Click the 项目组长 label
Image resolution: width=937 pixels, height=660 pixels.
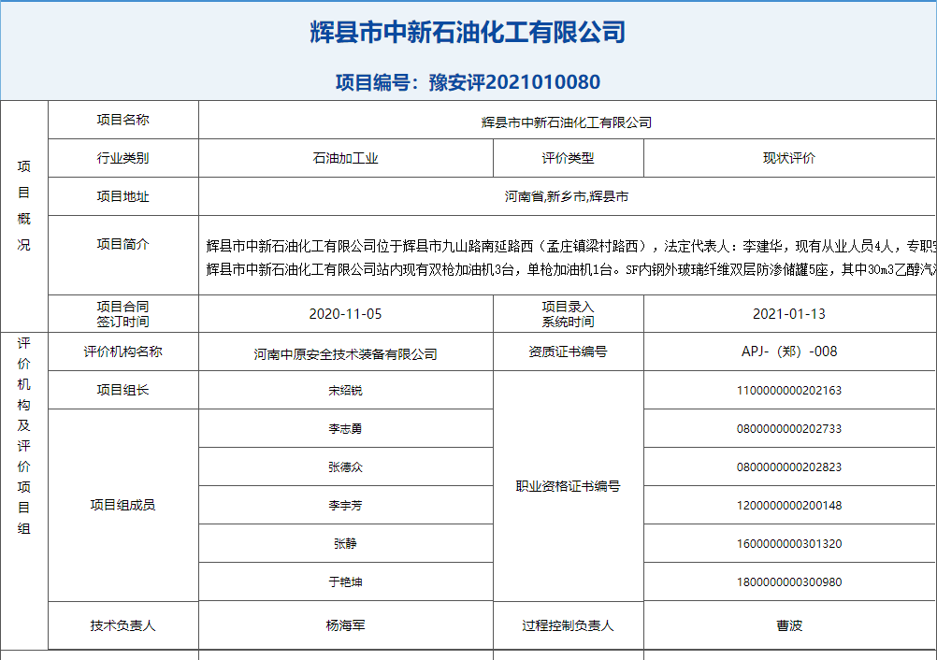point(123,390)
